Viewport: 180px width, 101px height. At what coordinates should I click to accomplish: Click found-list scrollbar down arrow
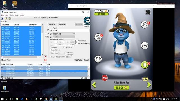point(42,54)
